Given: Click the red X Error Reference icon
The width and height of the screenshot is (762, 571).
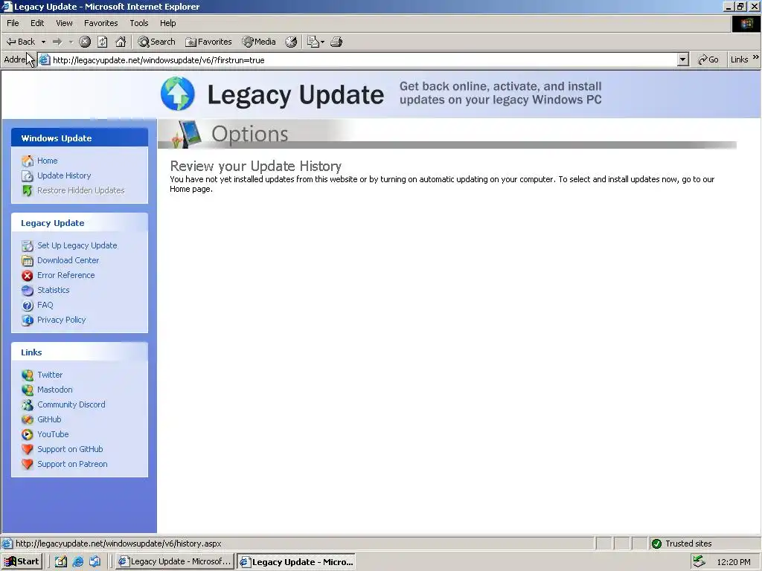Looking at the screenshot, I should (x=28, y=276).
